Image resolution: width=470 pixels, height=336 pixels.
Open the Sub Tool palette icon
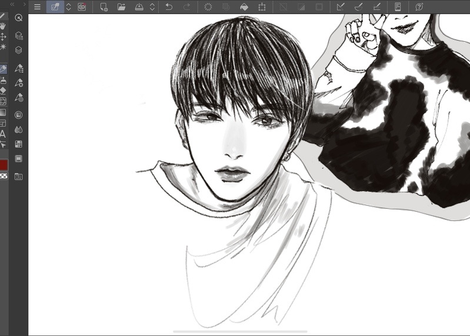point(19,68)
